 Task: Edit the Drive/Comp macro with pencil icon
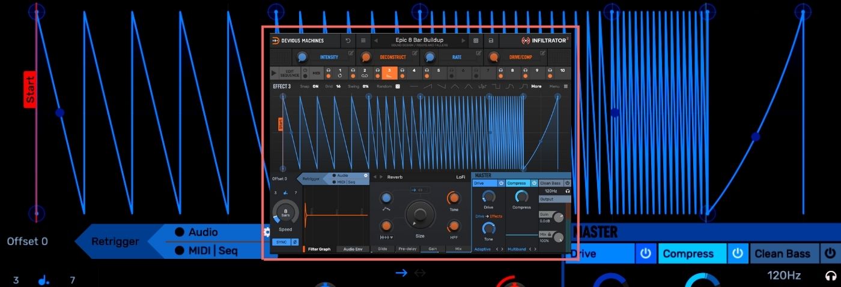[x=543, y=53]
